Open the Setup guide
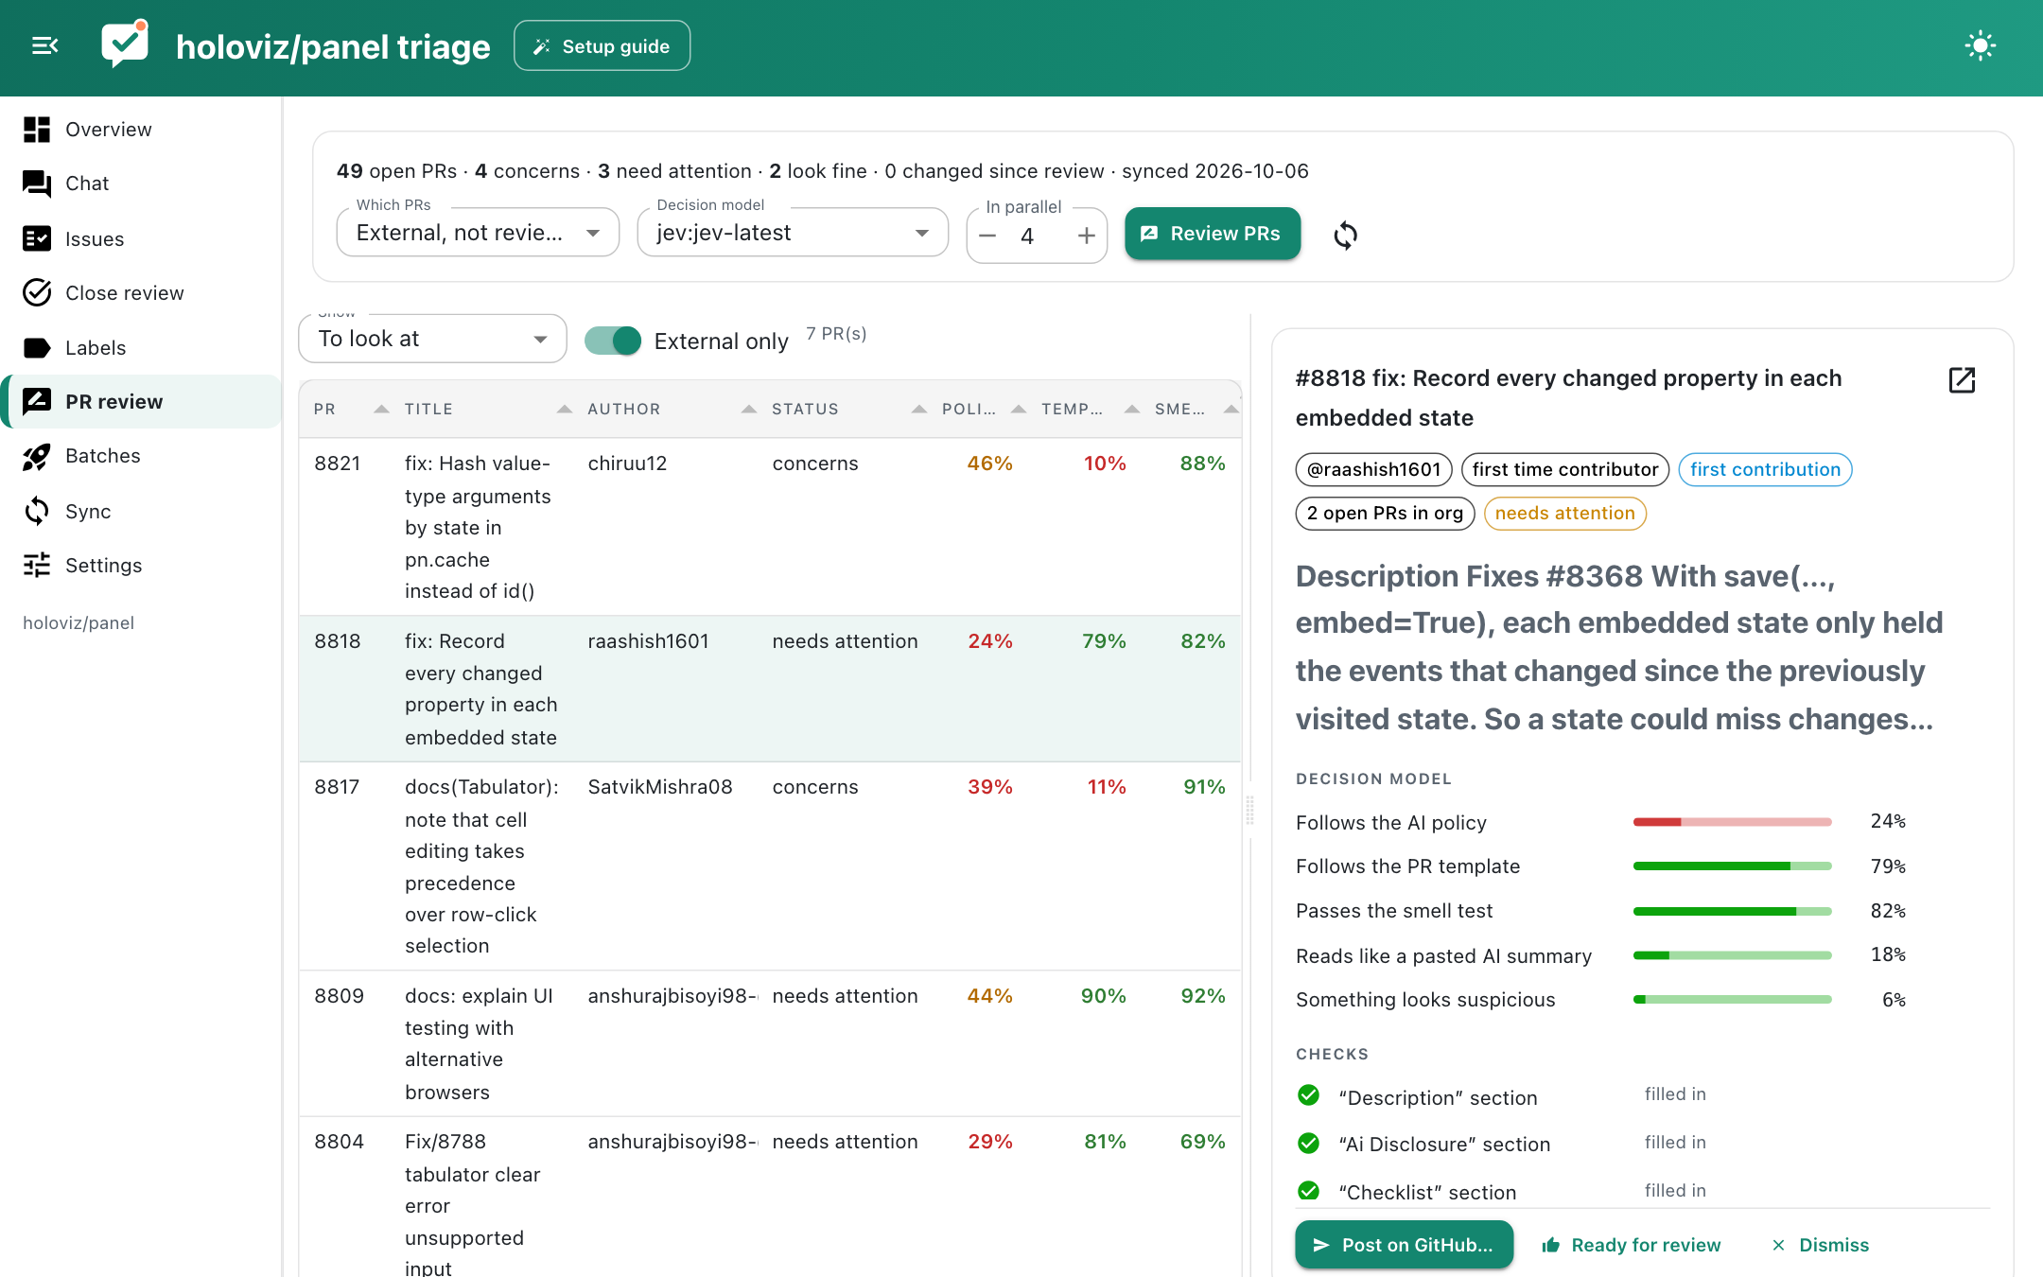 [602, 46]
